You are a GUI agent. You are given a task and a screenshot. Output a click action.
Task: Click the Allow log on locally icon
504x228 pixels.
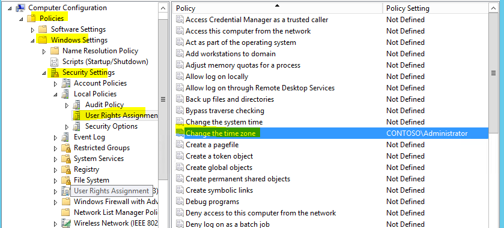180,77
